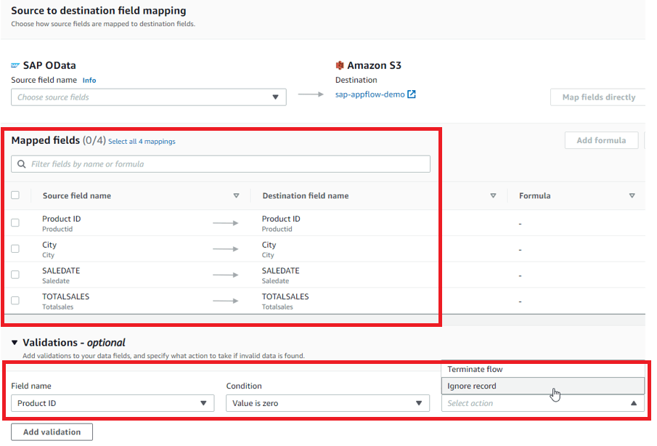This screenshot has height=446, width=657.
Task: Click the Mapped fields heading
Action: coord(45,140)
